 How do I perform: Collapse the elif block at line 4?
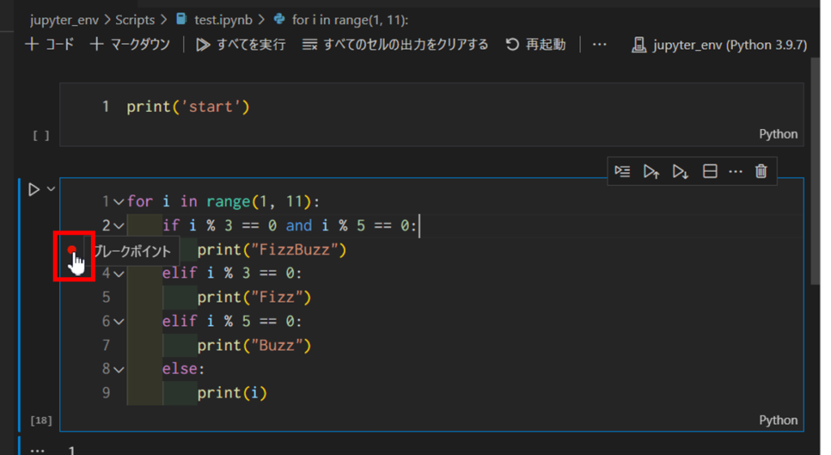point(118,274)
